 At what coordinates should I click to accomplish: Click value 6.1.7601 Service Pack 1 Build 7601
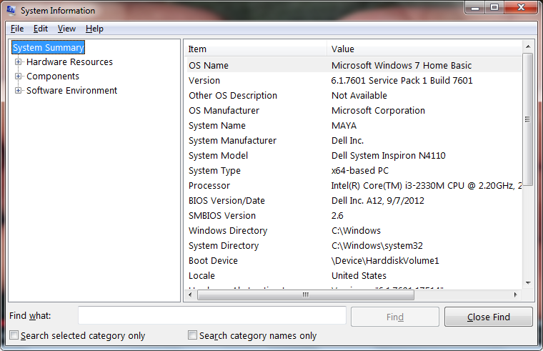pyautogui.click(x=402, y=80)
